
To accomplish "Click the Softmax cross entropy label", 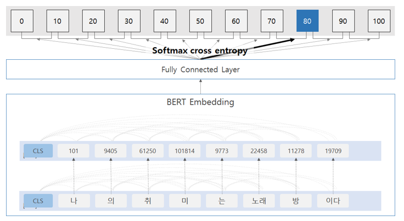I will pyautogui.click(x=199, y=51).
